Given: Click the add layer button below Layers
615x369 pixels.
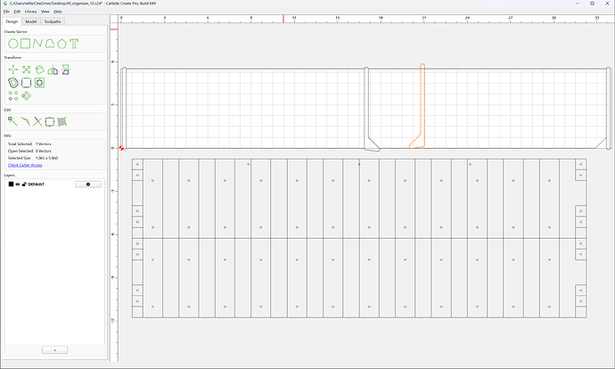Looking at the screenshot, I should (x=54, y=349).
